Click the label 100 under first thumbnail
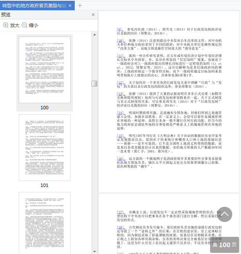 coord(45,107)
